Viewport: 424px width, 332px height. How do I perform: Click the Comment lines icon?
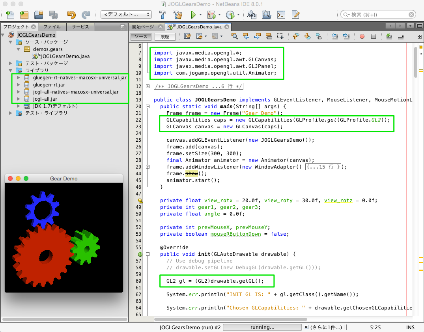[389, 36]
